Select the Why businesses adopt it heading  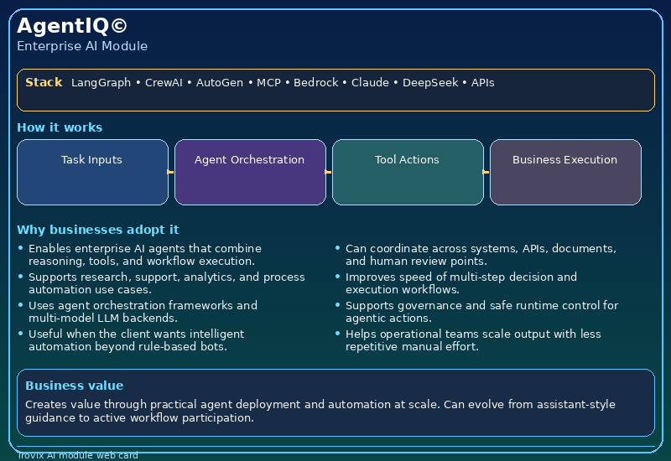click(97, 230)
